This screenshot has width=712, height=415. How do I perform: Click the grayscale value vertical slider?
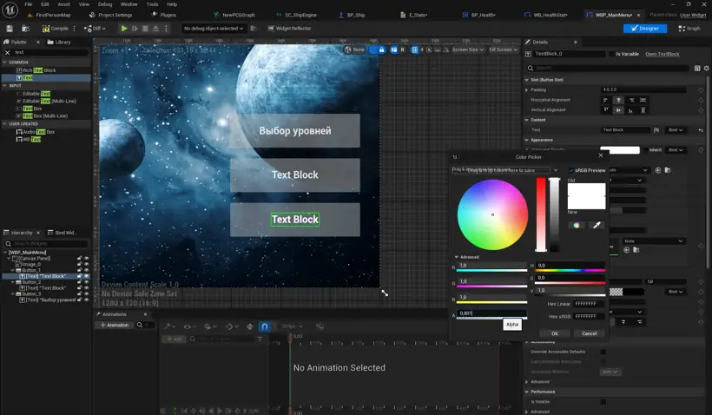pyautogui.click(x=555, y=214)
